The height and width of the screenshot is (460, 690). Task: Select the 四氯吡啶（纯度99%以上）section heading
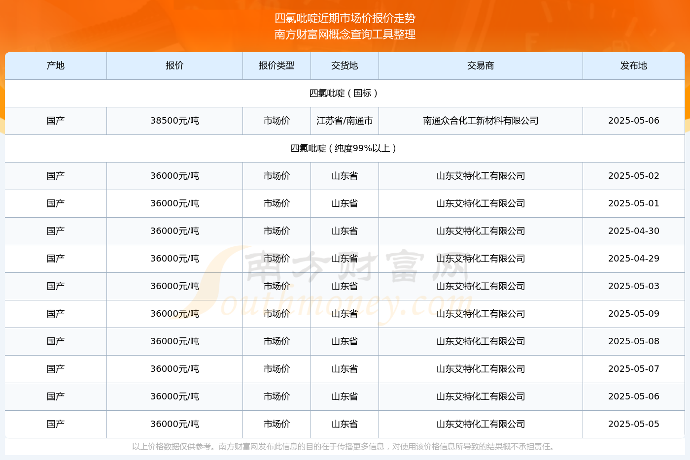coord(345,148)
